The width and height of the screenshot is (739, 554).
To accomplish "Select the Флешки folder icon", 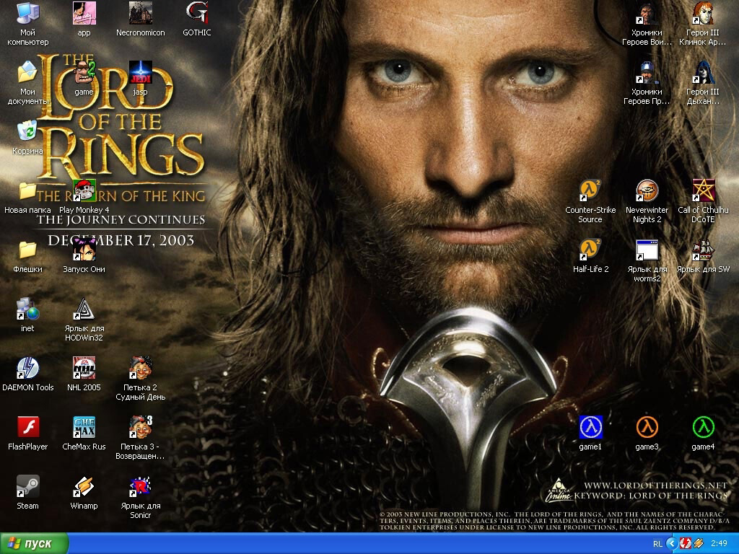I will pos(28,250).
